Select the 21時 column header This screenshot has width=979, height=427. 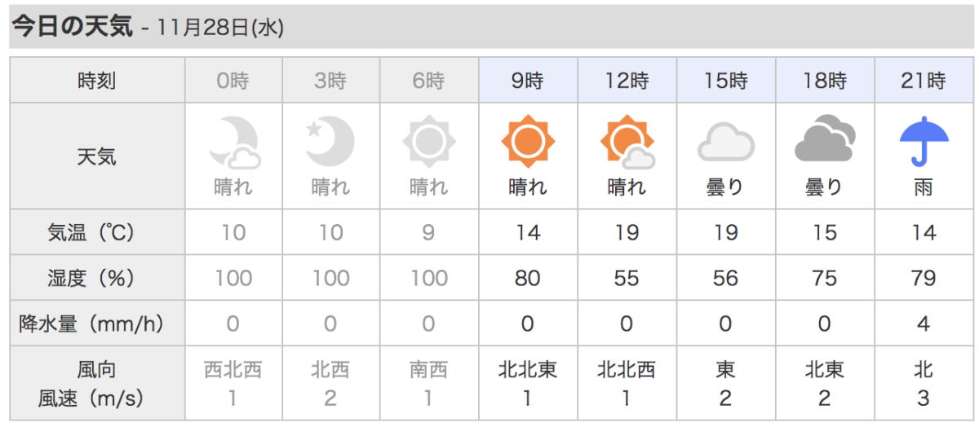coord(924,81)
